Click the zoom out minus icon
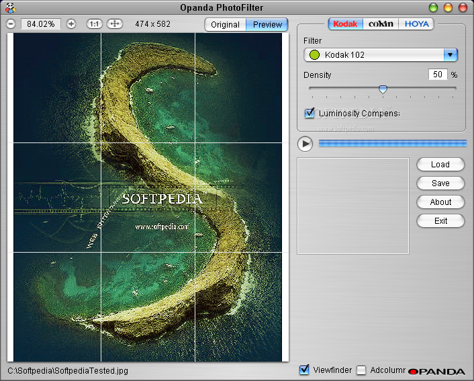The width and height of the screenshot is (474, 381). [x=11, y=24]
